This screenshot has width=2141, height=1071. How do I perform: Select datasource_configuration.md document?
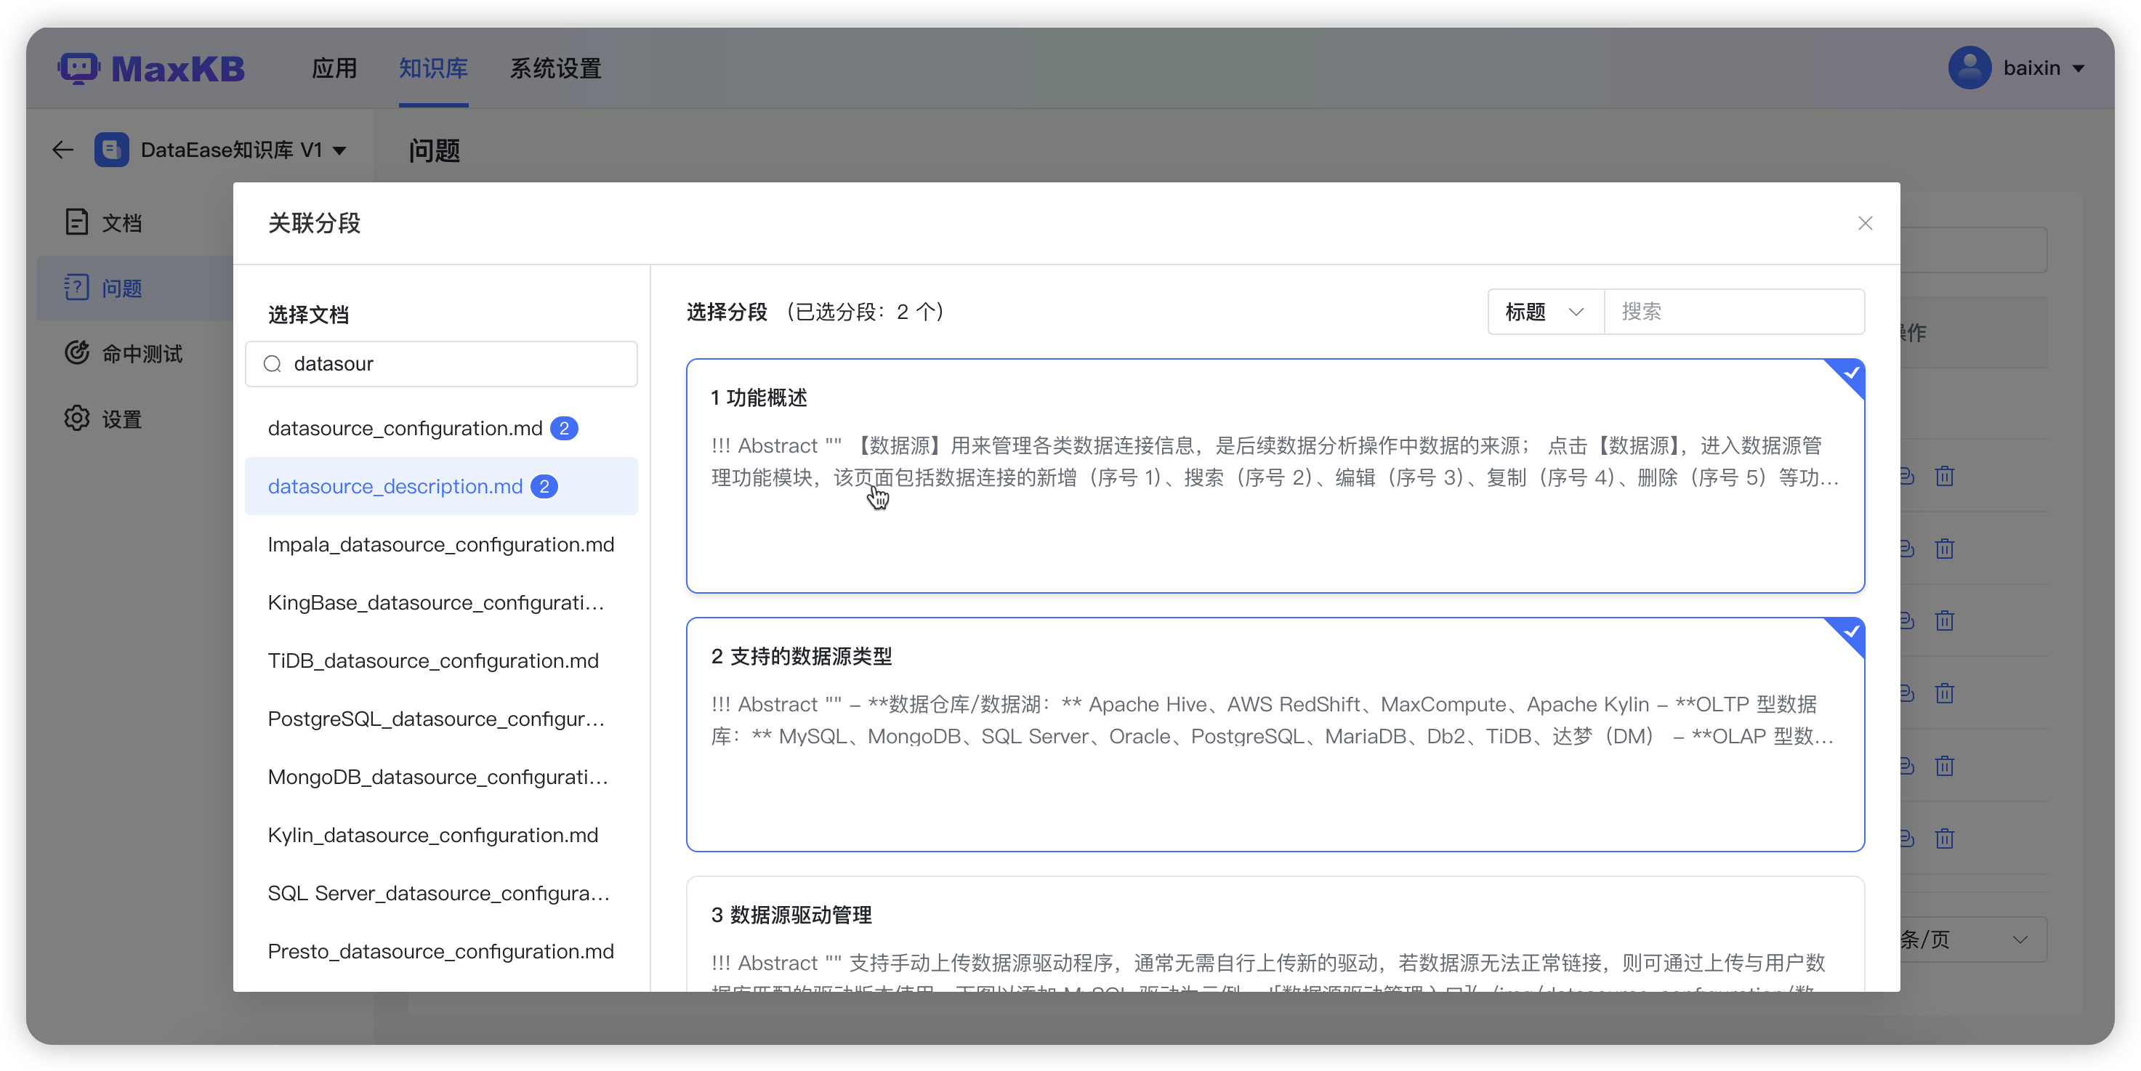441,428
